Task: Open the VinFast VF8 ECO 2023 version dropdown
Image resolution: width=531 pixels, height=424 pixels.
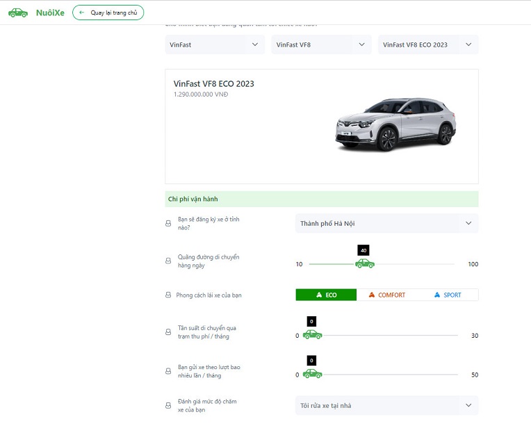Action: click(428, 44)
